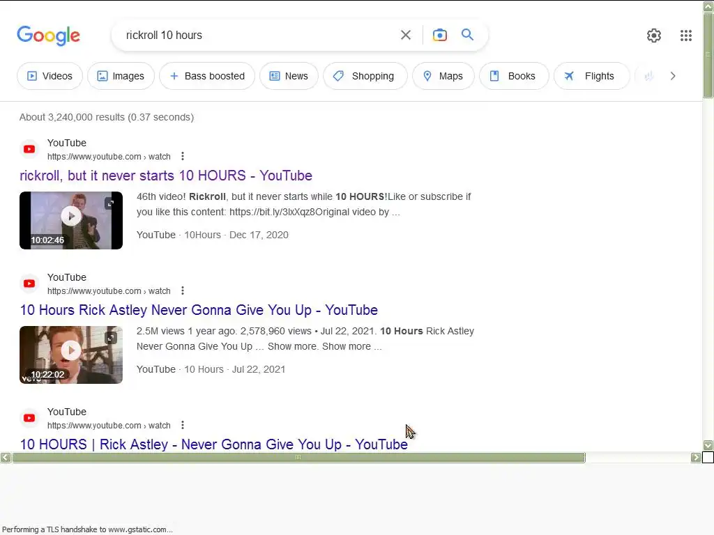Open Google settings gear icon

pos(654,36)
